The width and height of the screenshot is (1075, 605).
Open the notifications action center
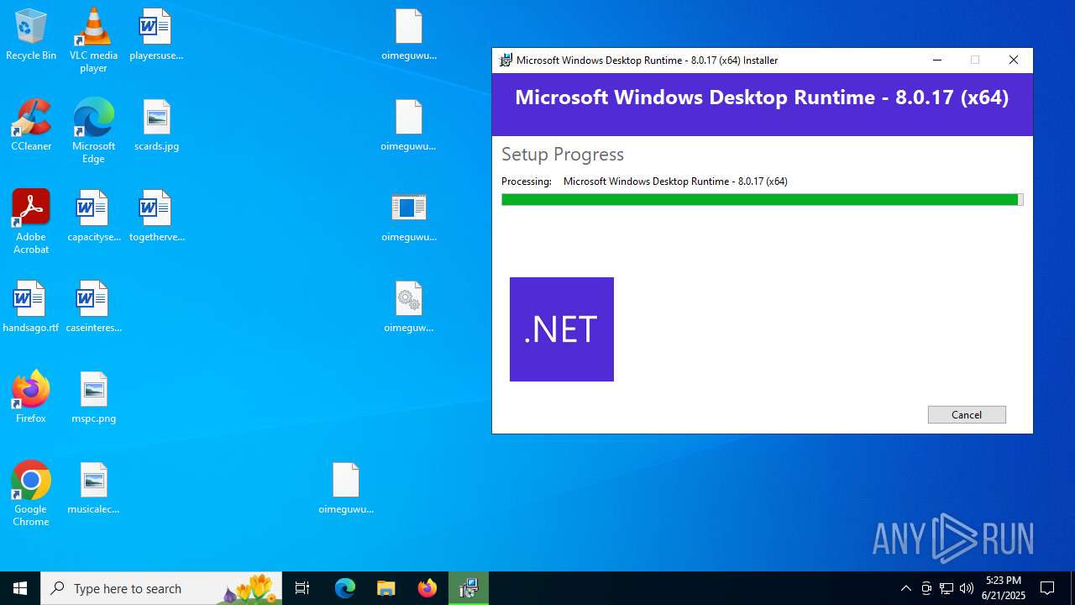[x=1047, y=588]
